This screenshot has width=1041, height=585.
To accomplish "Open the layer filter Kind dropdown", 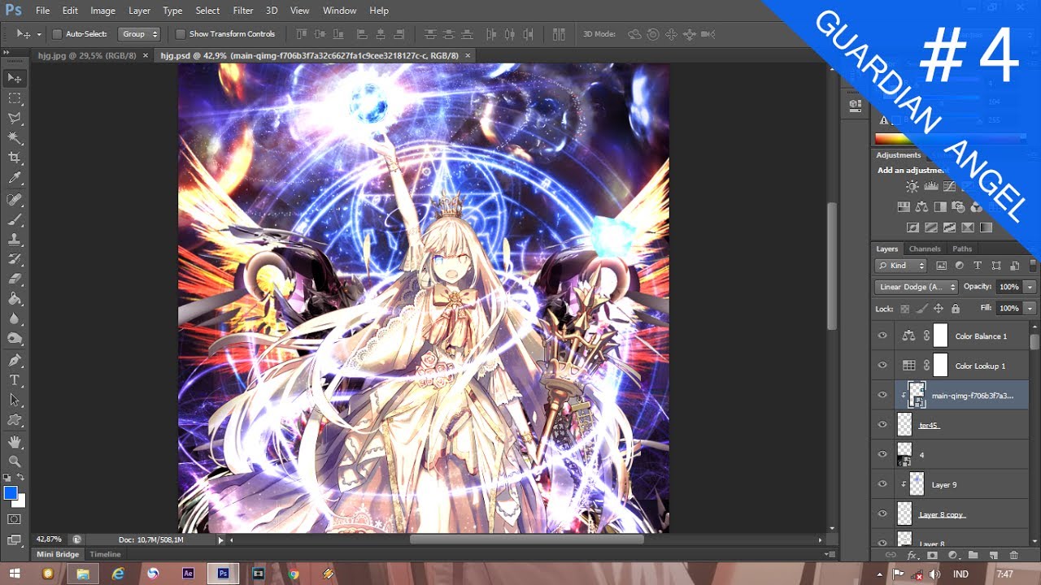I will coord(901,266).
